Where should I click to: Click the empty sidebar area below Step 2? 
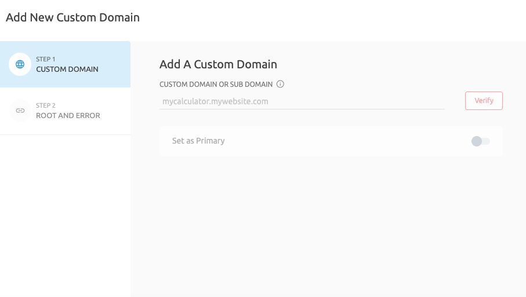tap(65, 214)
